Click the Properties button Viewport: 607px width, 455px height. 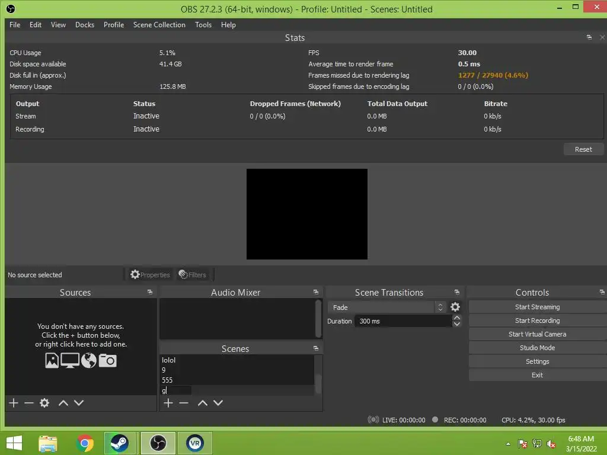[150, 275]
